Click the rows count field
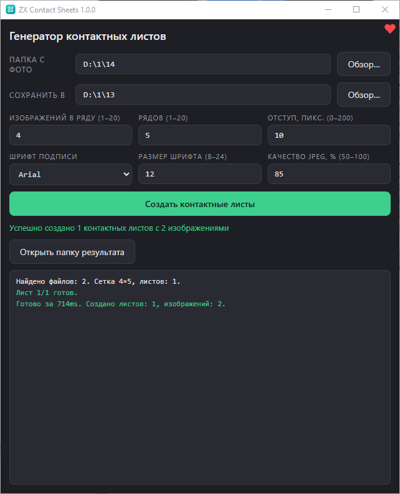400x494 pixels. point(200,135)
